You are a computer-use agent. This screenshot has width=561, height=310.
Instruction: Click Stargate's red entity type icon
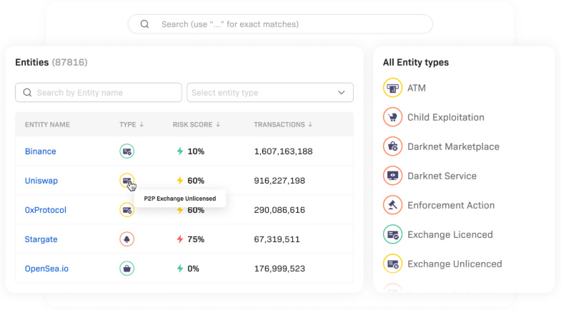tap(126, 239)
